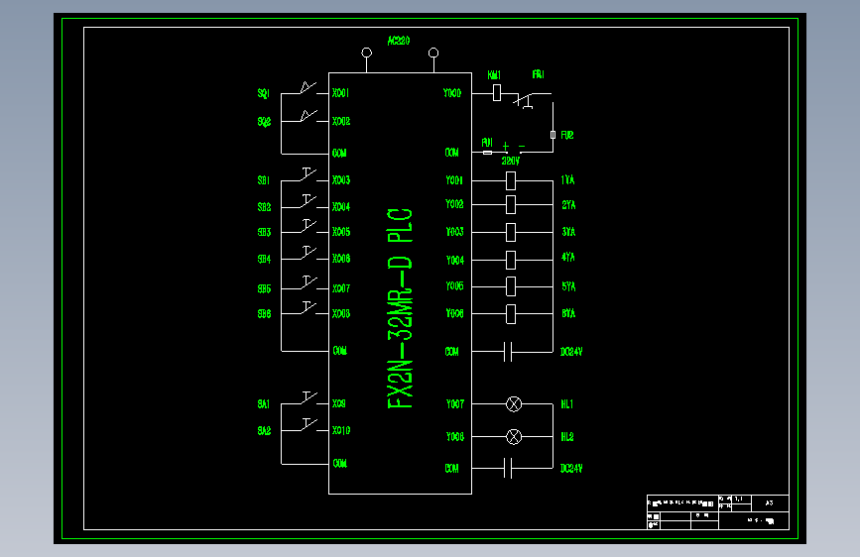This screenshot has width=860, height=557.
Task: Click the COM label directly below X010
Action: coord(340,464)
